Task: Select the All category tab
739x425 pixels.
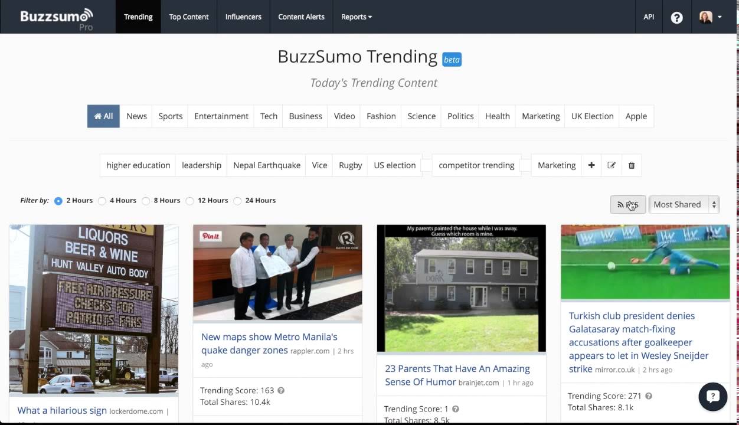Action: [103, 116]
